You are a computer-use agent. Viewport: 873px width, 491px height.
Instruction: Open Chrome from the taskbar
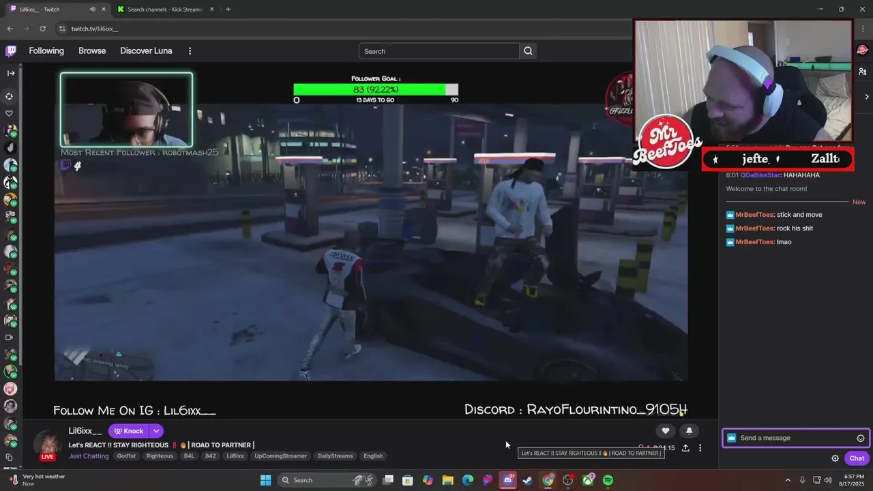(x=548, y=480)
